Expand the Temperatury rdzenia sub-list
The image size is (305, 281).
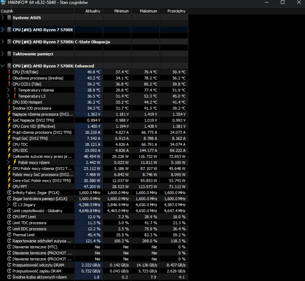pos(8,90)
